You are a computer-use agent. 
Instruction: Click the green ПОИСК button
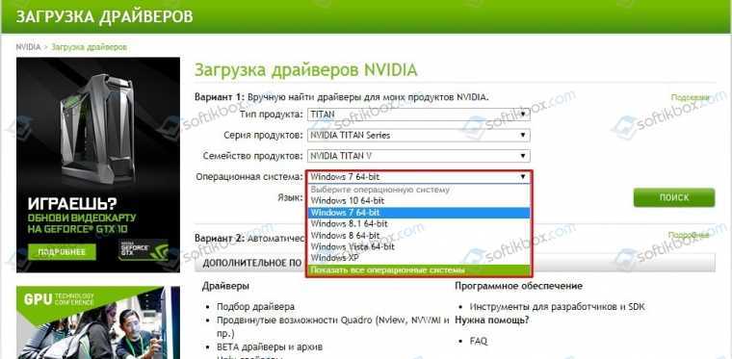(x=673, y=197)
